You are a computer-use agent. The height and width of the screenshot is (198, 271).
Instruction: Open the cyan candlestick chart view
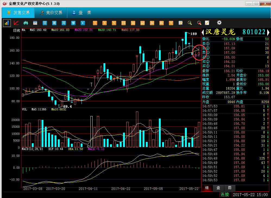click(26, 23)
